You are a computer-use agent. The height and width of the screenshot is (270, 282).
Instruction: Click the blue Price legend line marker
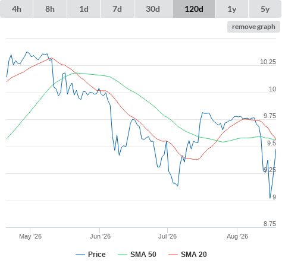(80, 255)
